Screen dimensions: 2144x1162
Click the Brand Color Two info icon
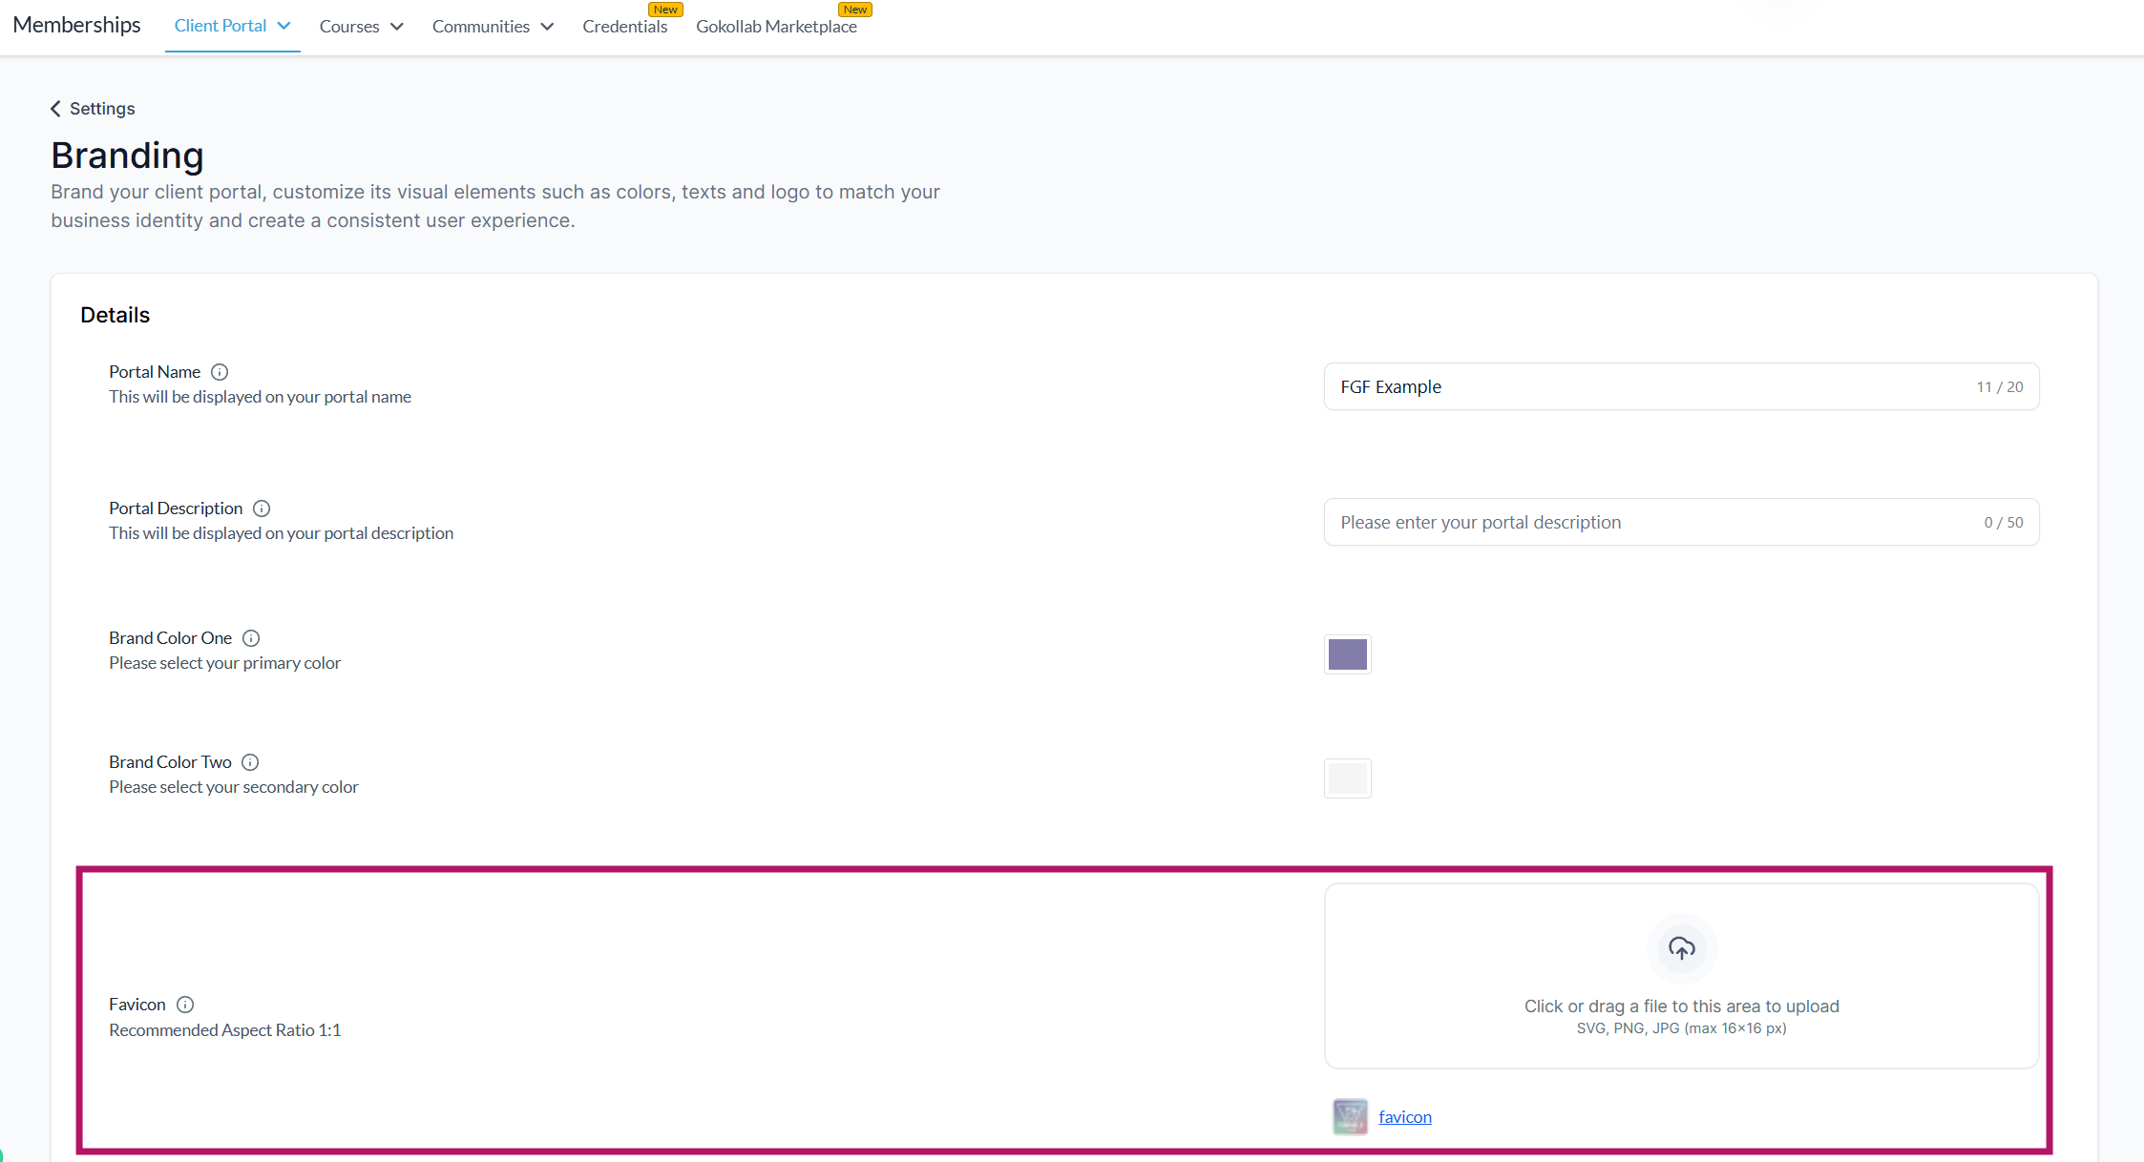[x=250, y=762]
